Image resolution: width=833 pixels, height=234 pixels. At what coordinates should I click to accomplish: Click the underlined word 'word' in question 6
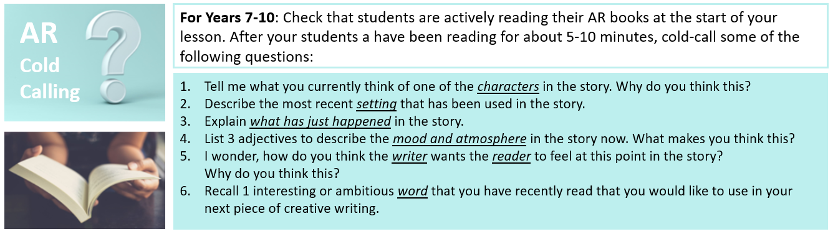point(413,190)
